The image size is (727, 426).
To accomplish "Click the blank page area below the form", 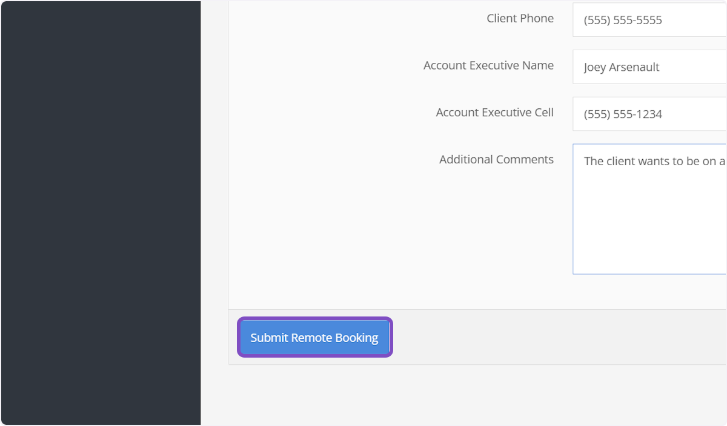I will tap(460, 396).
